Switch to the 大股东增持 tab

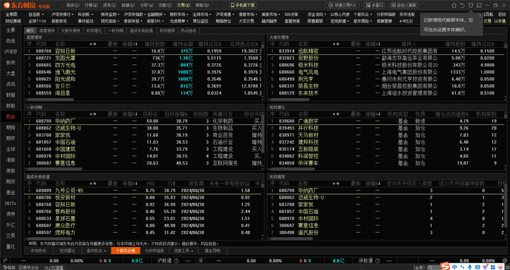click(71, 31)
